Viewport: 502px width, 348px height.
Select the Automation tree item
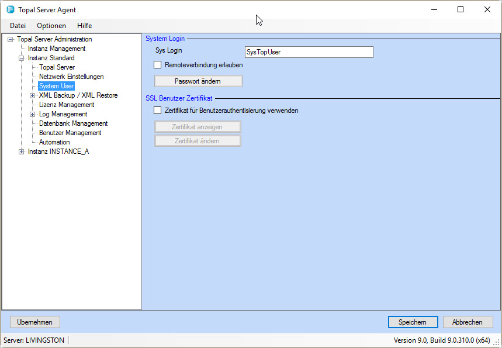click(54, 142)
